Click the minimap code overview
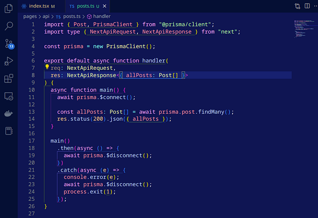Screen dimensions: 318x218 (304, 29)
